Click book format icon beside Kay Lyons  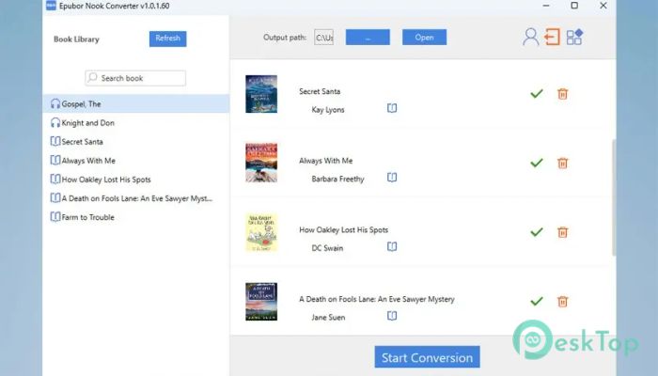(392, 108)
